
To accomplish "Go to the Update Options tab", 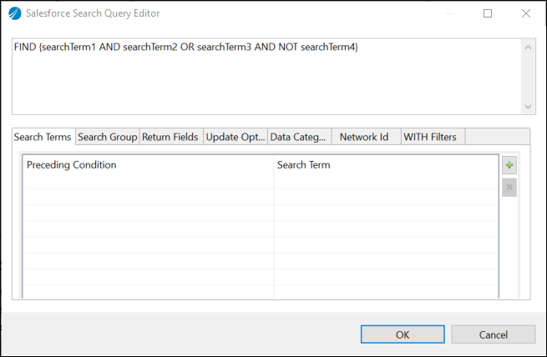I will coord(235,137).
